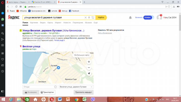Image resolution: width=181 pixels, height=102 pixels.
Task: Launch Internet Explorer from taskbar
Action: pyautogui.click(x=11, y=99)
